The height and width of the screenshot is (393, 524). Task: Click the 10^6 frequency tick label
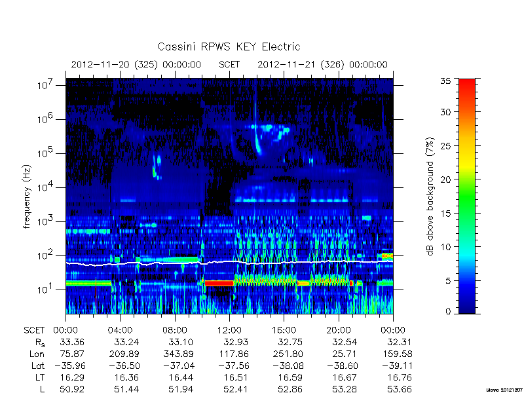46,119
